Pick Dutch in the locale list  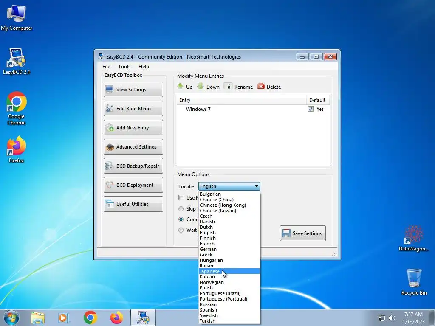coord(229,228)
